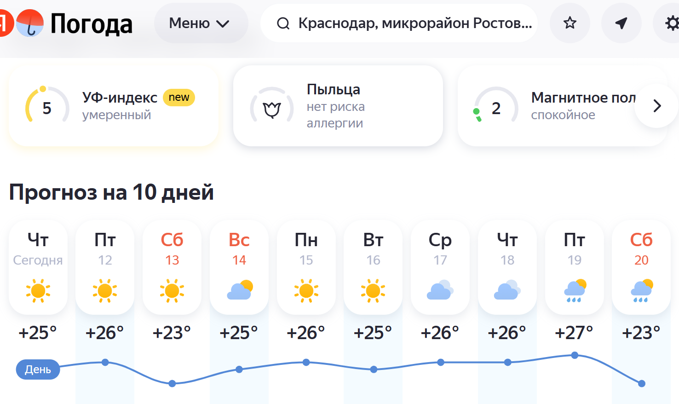Click the chart point for Friday 19
This screenshot has height=404, width=679.
[x=575, y=355]
